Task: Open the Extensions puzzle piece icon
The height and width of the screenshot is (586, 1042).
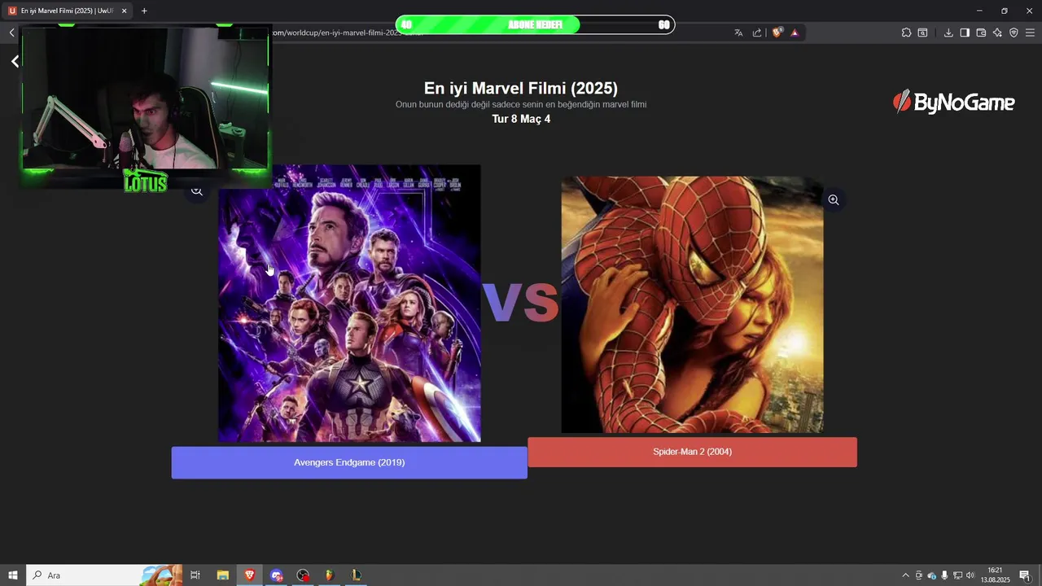Action: [906, 33]
